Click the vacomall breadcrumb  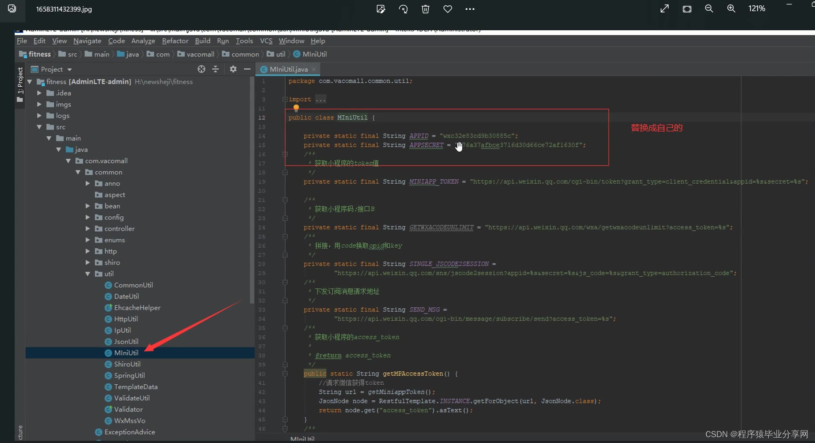(196, 54)
